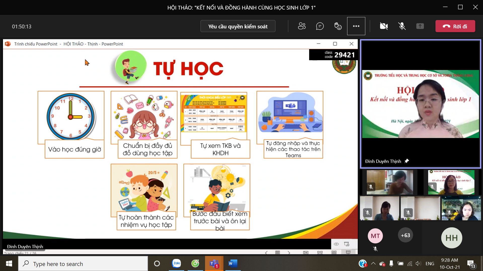Open More actions ellipsis menu

(356, 26)
